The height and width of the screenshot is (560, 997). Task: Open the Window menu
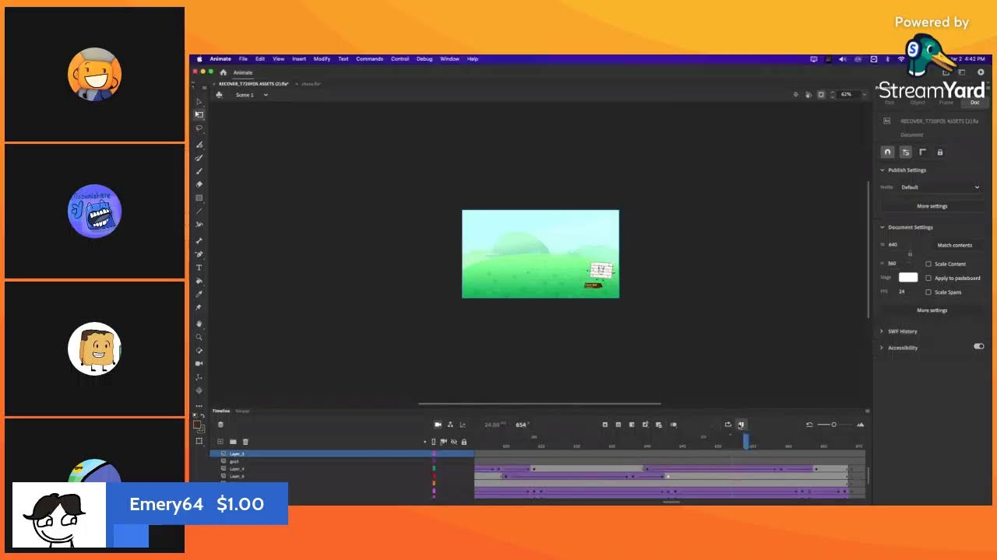point(449,59)
